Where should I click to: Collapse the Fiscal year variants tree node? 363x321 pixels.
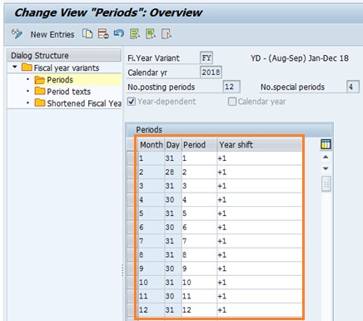(x=15, y=67)
